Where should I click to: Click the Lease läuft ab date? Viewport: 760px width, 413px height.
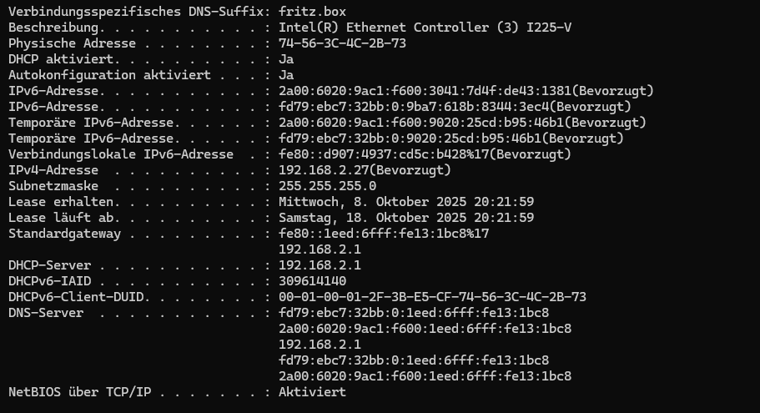(x=406, y=218)
